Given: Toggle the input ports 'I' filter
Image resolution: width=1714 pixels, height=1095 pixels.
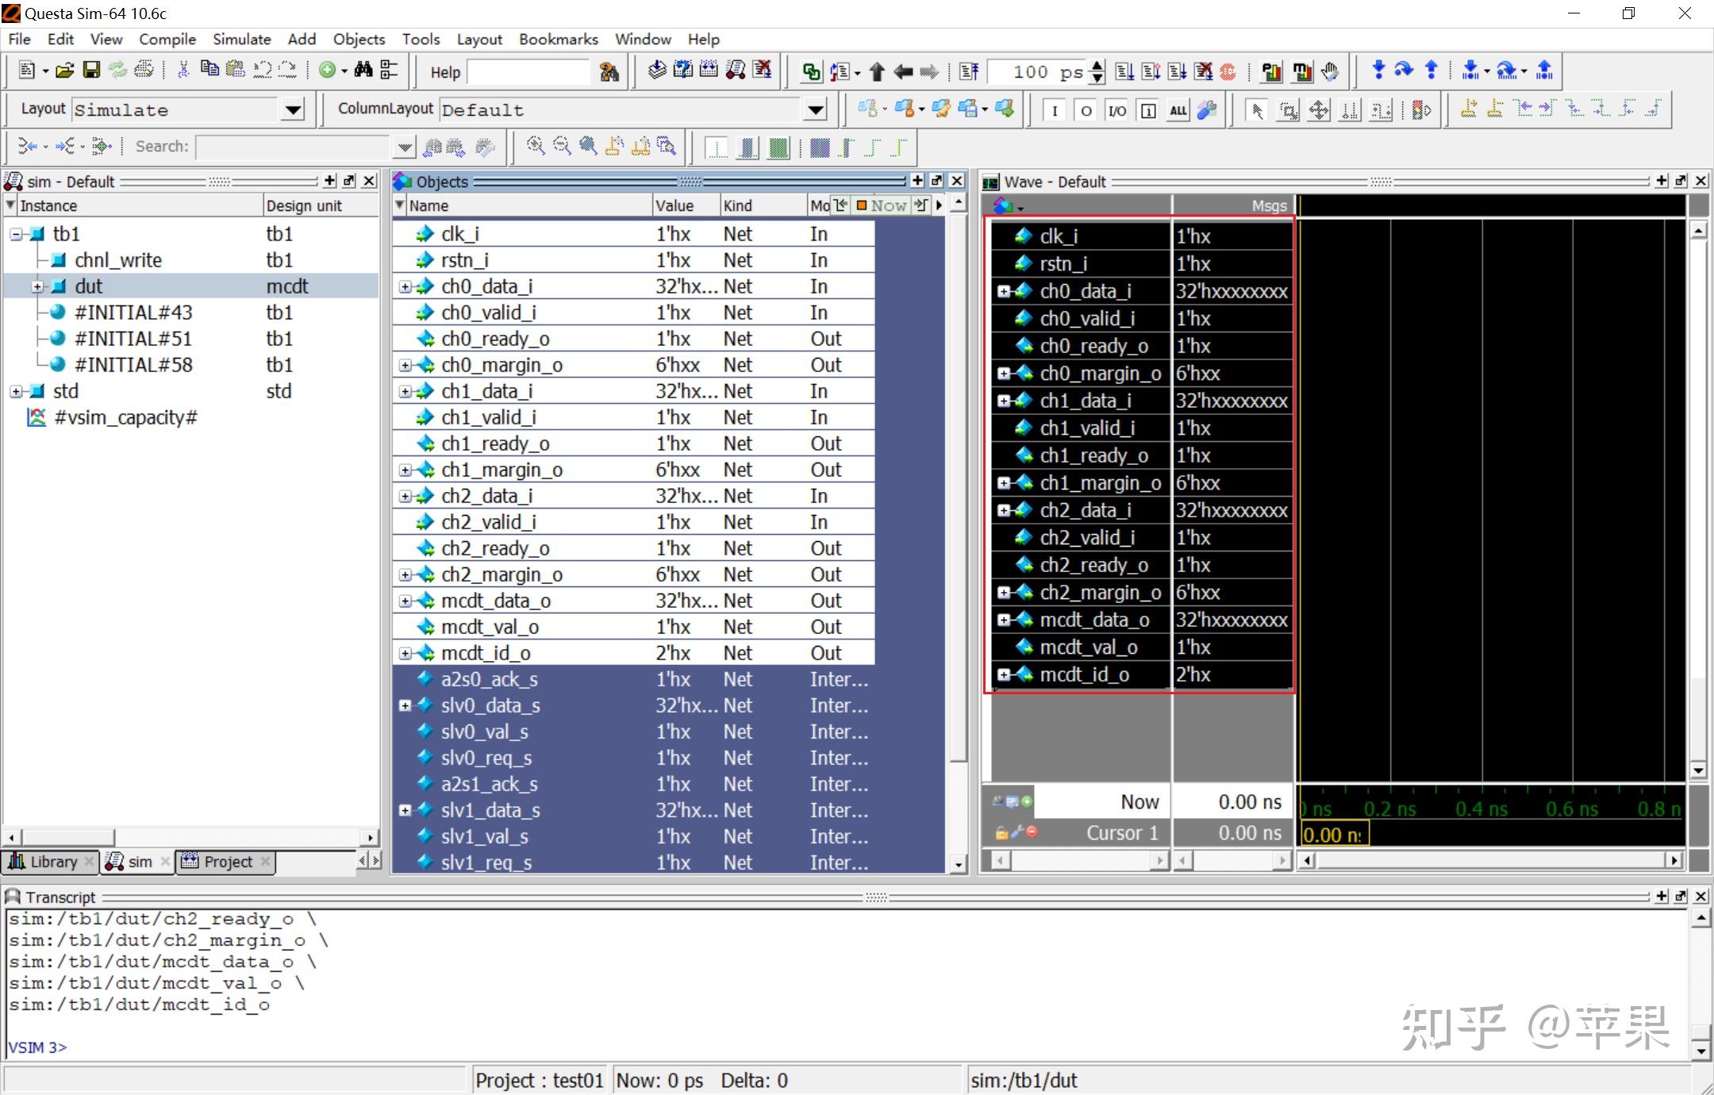Looking at the screenshot, I should pos(1054,110).
